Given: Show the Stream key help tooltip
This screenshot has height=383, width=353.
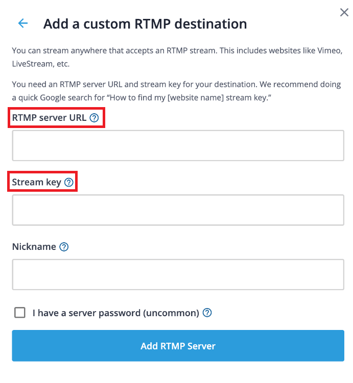Looking at the screenshot, I should (x=69, y=182).
